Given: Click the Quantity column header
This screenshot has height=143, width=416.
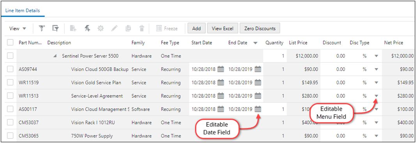Looking at the screenshot, I should [x=274, y=43].
